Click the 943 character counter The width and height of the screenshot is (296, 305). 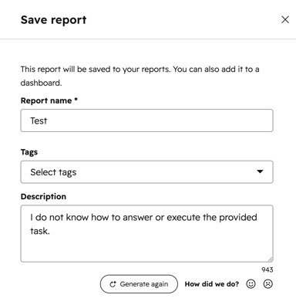coord(267,269)
